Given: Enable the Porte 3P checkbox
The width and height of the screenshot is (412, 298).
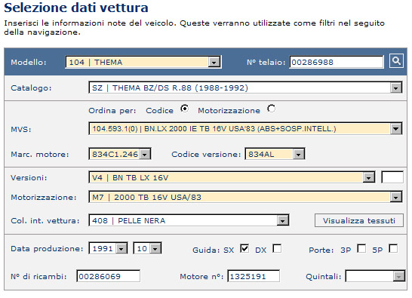Looking at the screenshot, I should pyautogui.click(x=361, y=248).
